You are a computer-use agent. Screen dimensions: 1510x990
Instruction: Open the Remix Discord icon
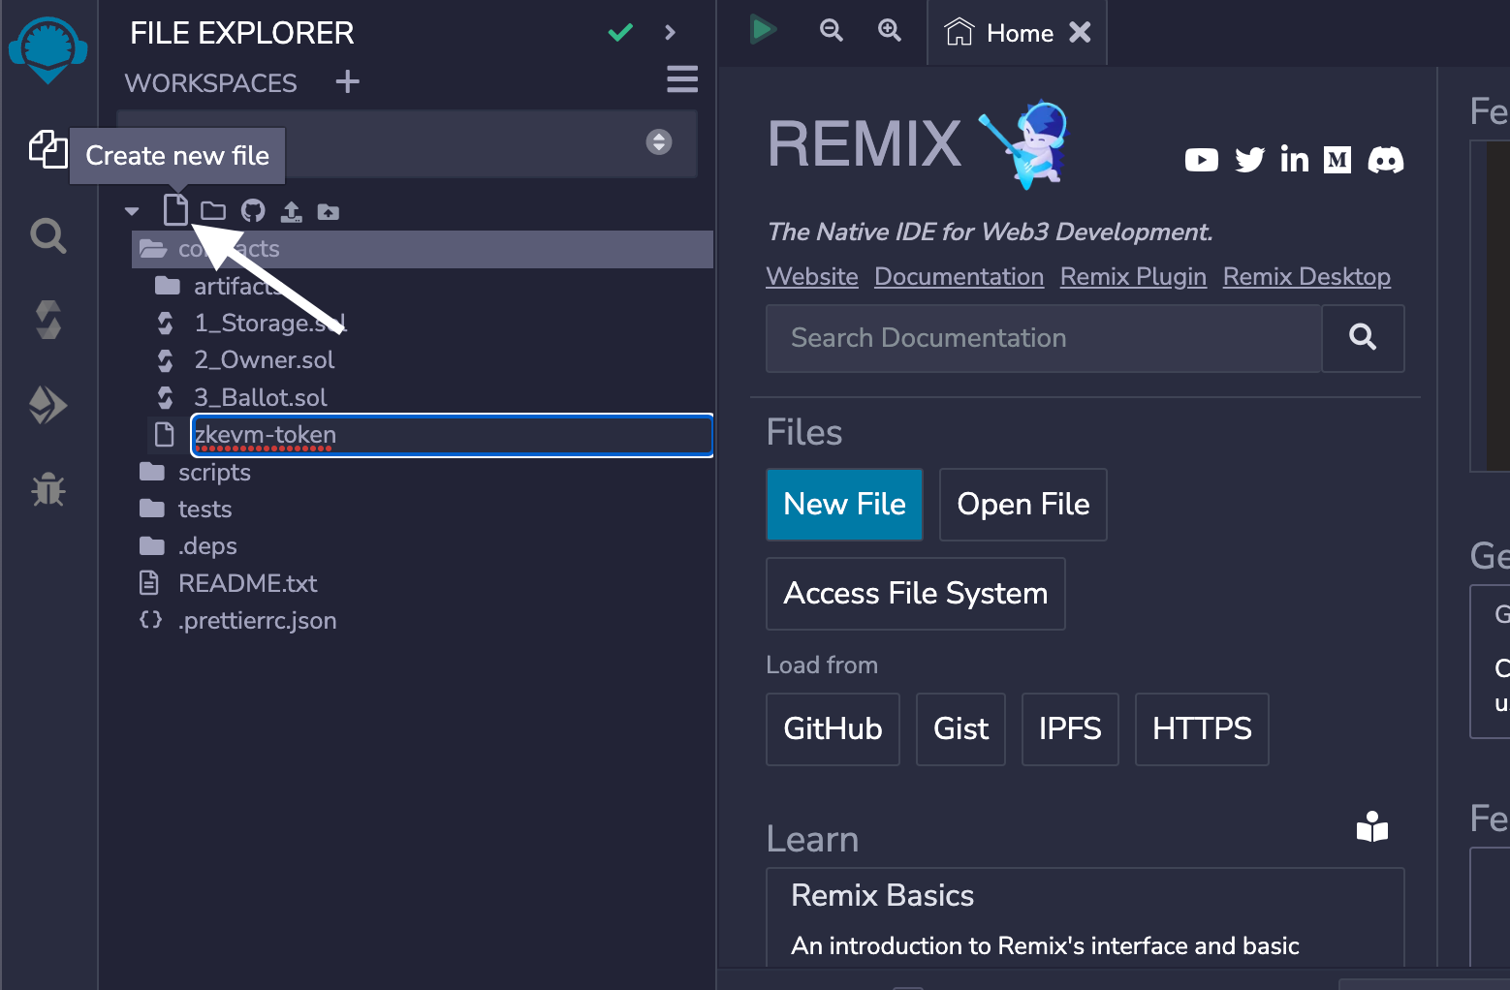[1386, 160]
